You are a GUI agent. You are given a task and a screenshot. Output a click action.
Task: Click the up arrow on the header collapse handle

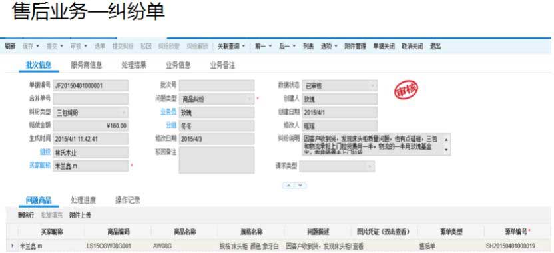pos(289,186)
